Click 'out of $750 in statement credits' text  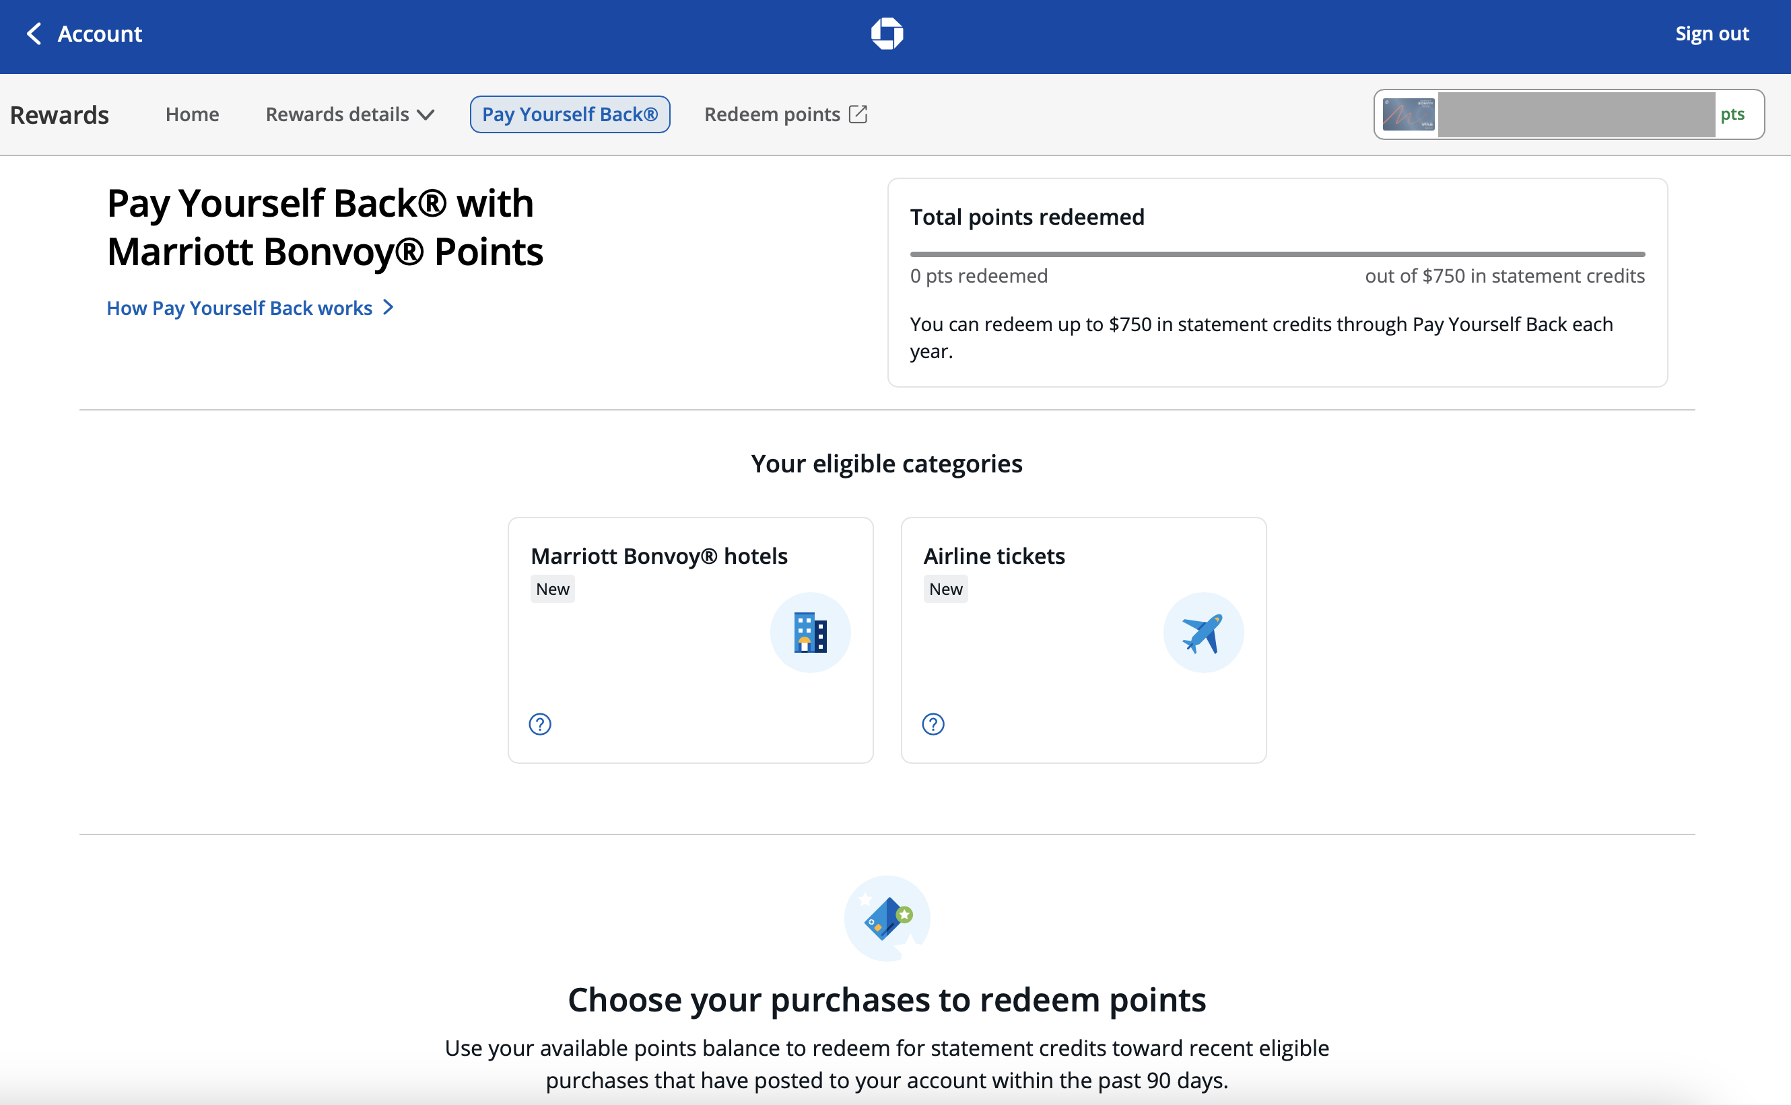tap(1504, 275)
